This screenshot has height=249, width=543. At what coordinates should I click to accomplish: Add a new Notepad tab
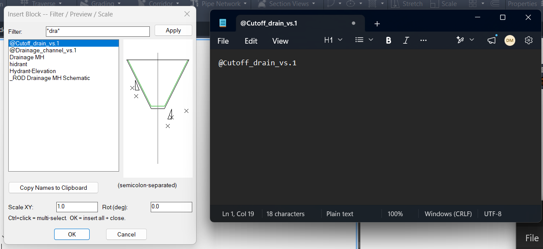(377, 24)
